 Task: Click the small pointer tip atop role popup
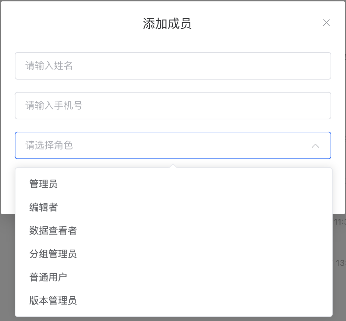(173, 166)
